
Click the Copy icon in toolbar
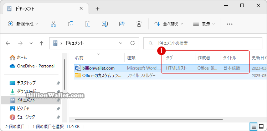pos(71,24)
